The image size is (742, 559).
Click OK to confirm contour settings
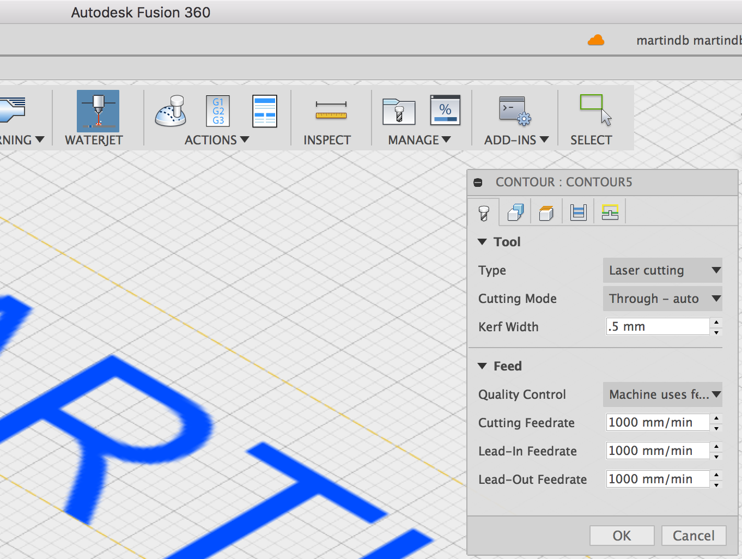(622, 536)
